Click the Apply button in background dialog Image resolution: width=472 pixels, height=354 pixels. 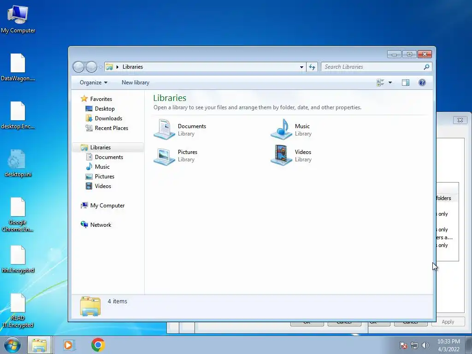click(448, 322)
